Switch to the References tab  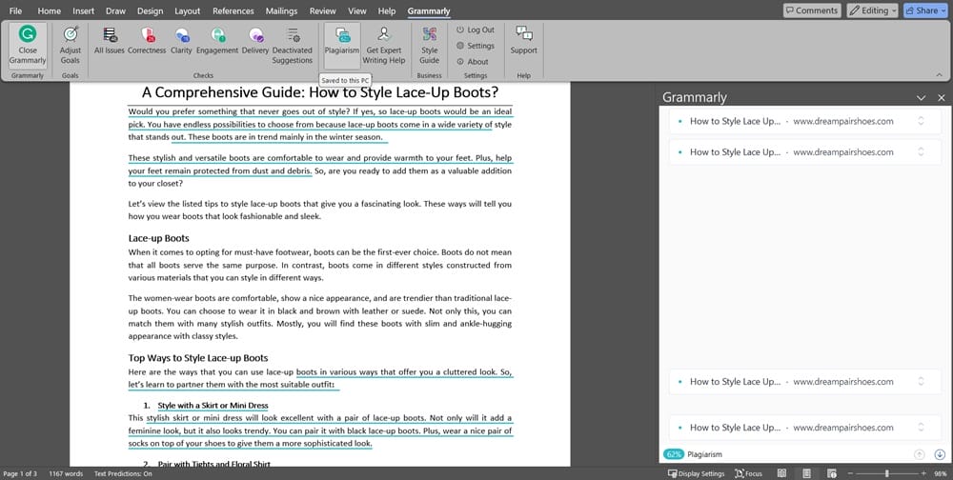click(x=233, y=10)
